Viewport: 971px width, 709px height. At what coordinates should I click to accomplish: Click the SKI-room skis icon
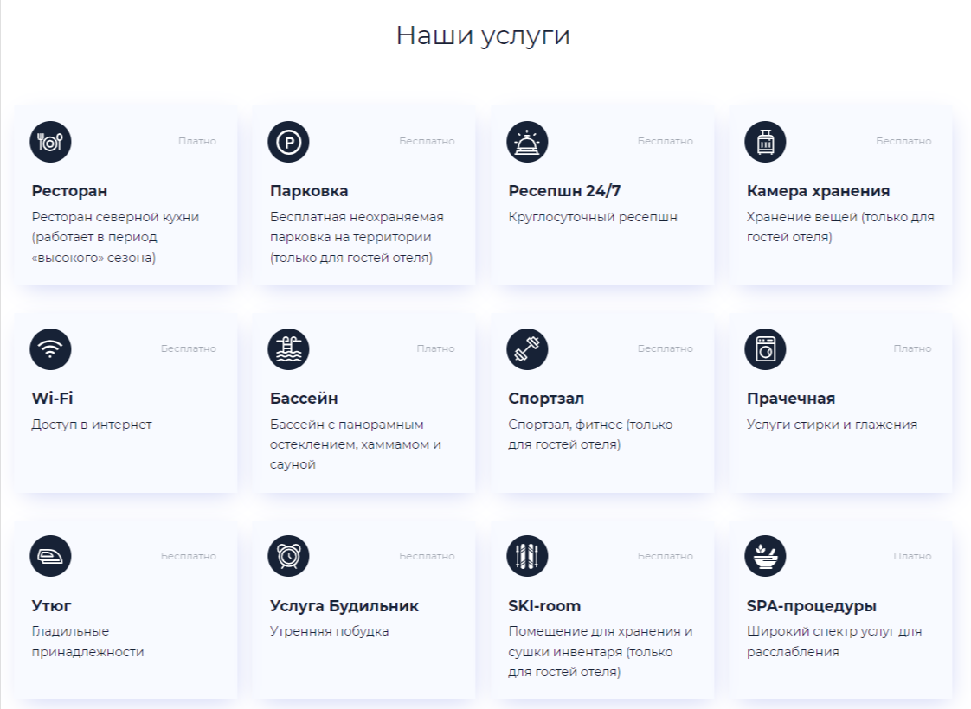point(527,556)
